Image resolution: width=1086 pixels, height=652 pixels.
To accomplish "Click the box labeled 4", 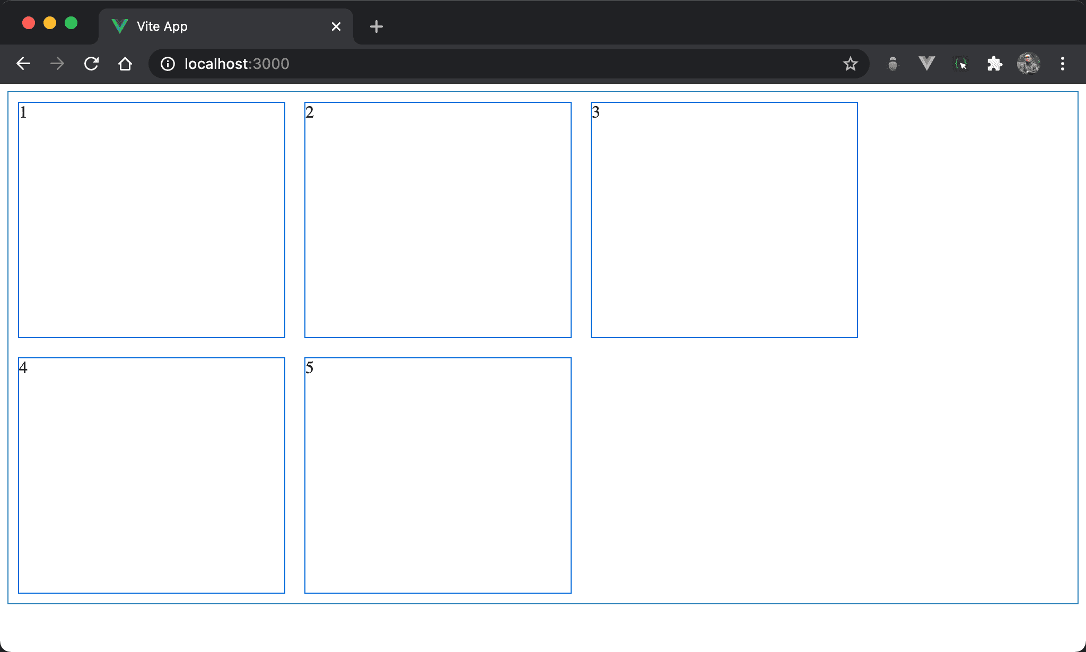I will click(152, 475).
